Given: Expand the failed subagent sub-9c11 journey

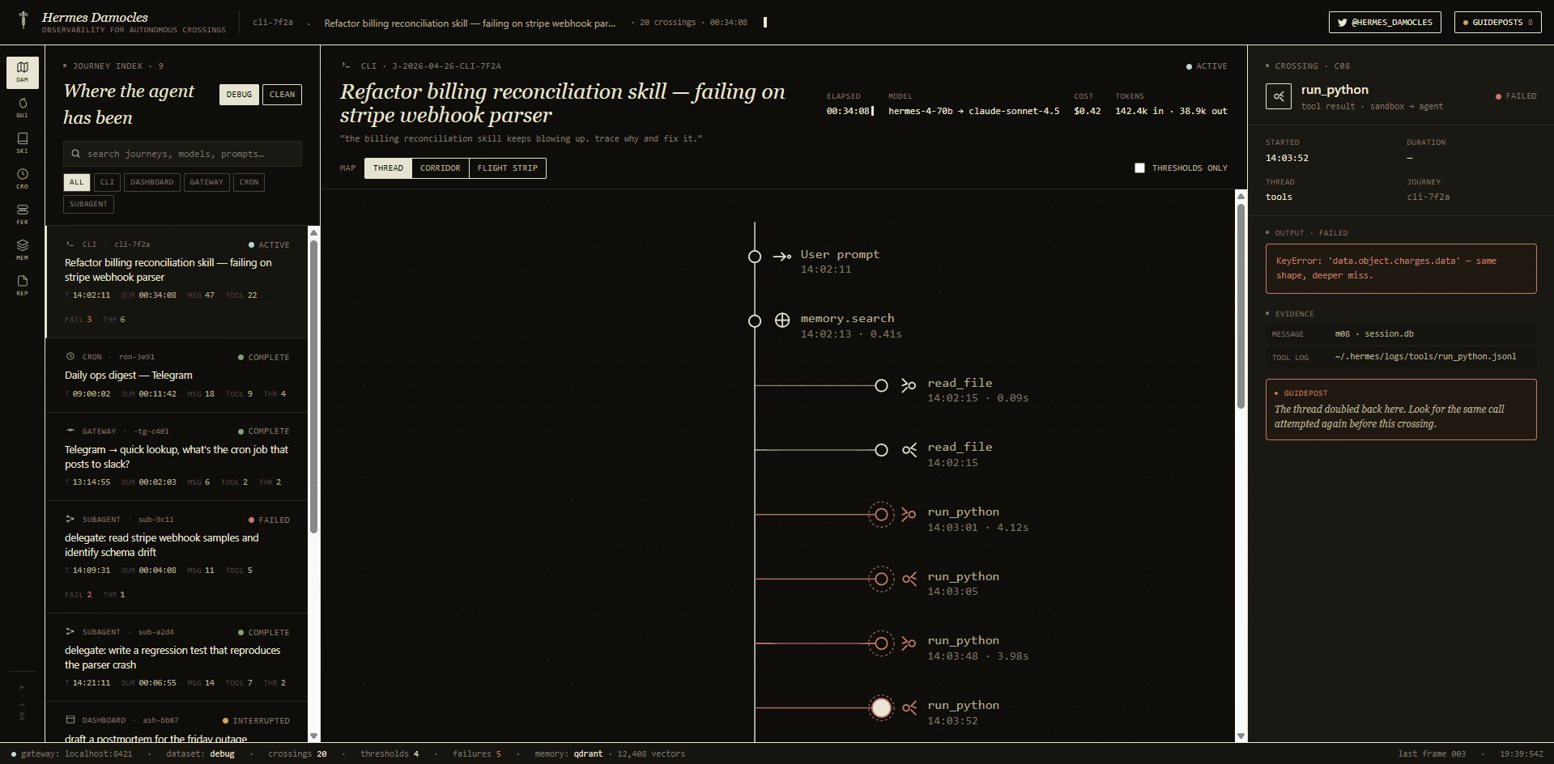Looking at the screenshot, I should (177, 557).
